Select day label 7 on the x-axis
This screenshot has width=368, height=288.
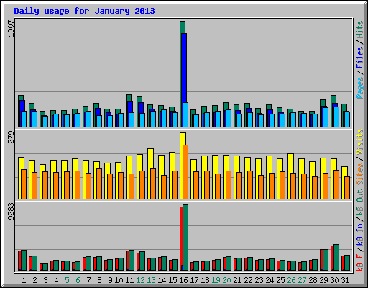point(88,280)
